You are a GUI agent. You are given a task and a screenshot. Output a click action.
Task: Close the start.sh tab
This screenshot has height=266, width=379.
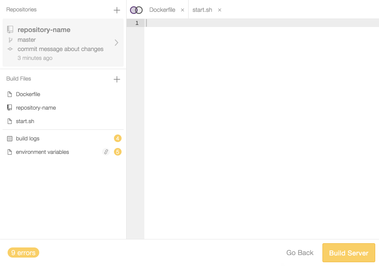219,10
